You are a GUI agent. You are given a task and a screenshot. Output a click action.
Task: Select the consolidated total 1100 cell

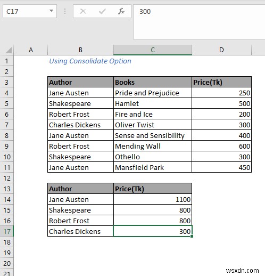point(153,199)
